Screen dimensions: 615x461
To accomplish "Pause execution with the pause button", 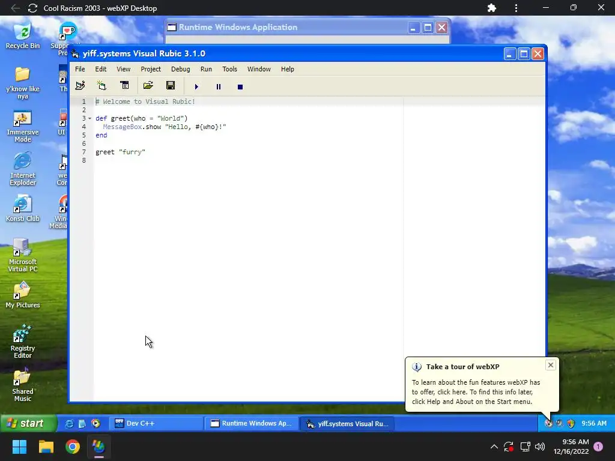I will pos(219,86).
